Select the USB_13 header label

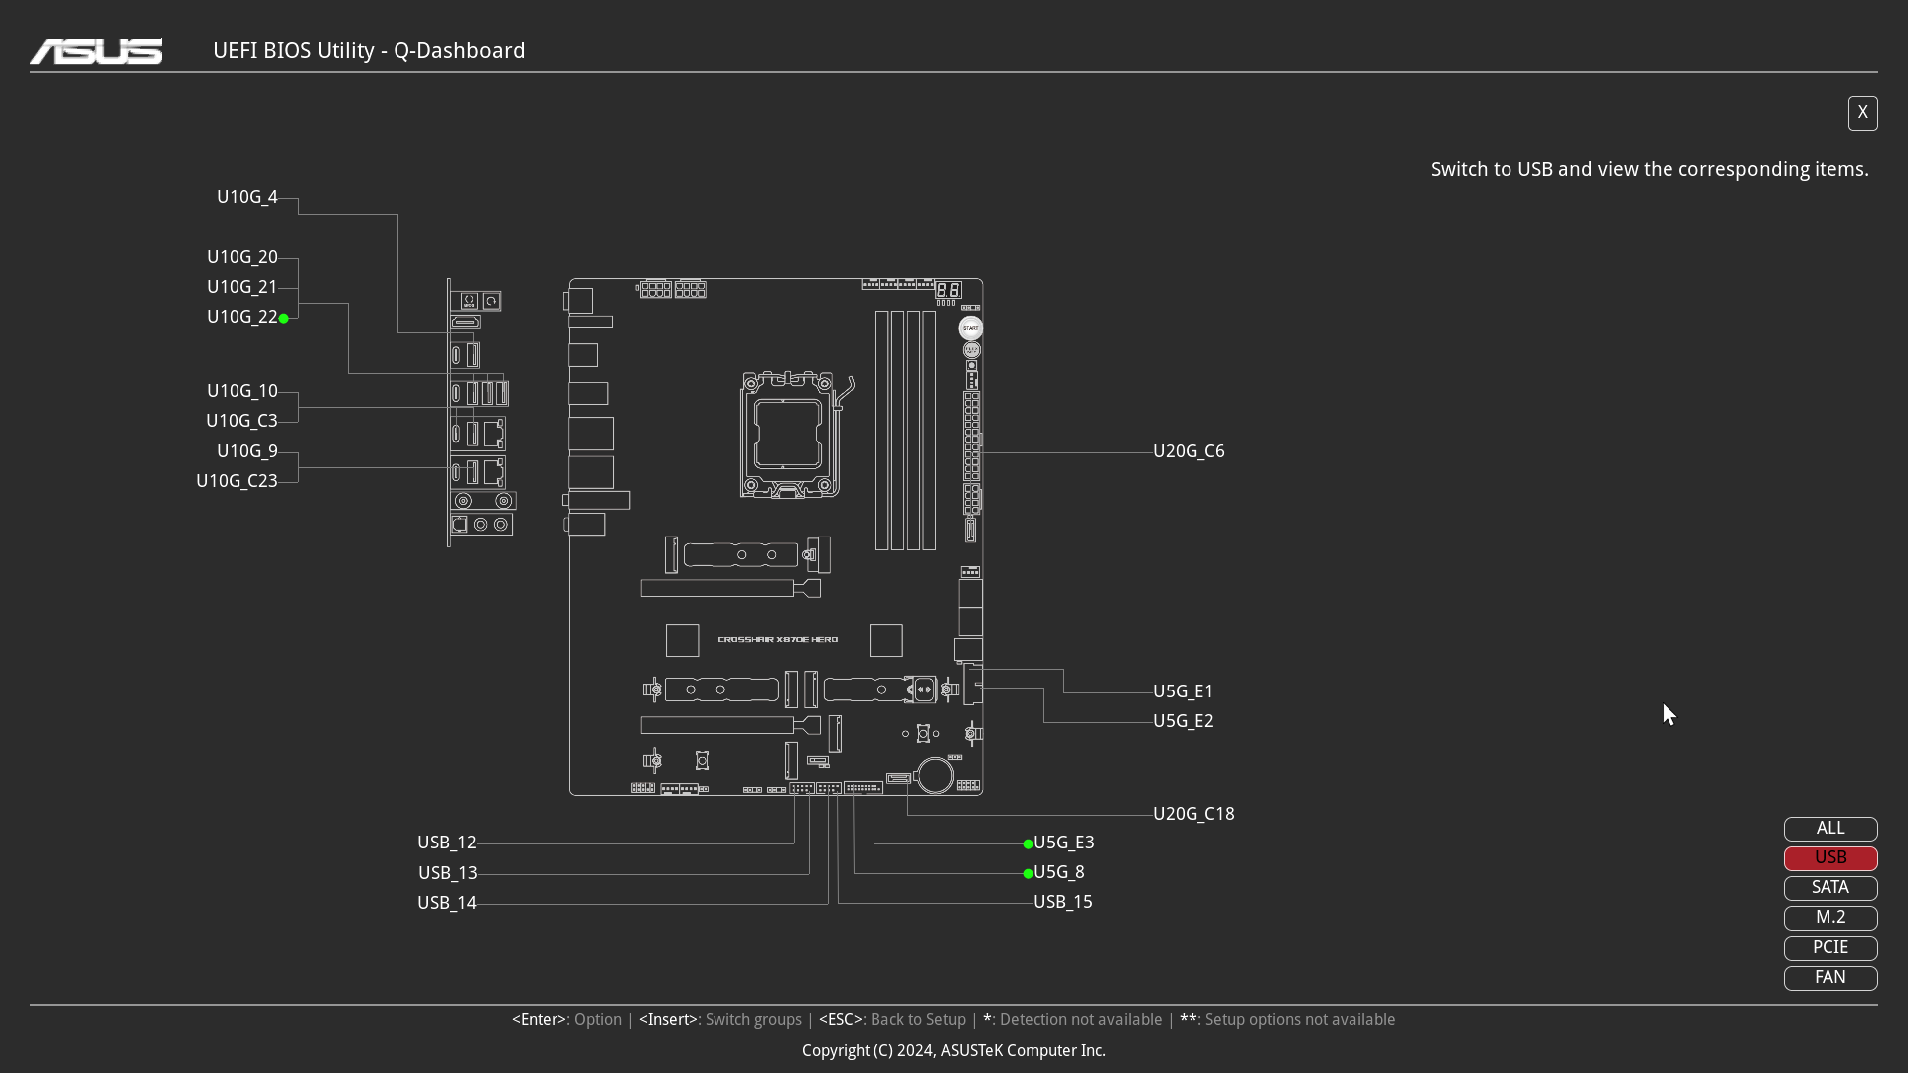point(447,873)
